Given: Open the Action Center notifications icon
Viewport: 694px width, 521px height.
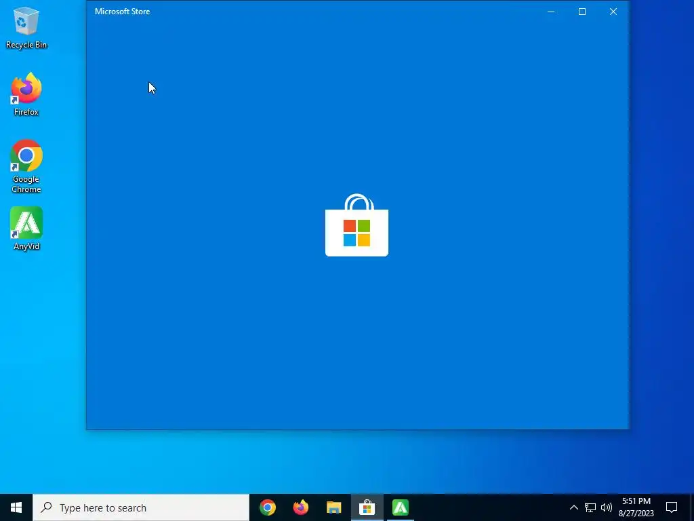Looking at the screenshot, I should [x=672, y=507].
